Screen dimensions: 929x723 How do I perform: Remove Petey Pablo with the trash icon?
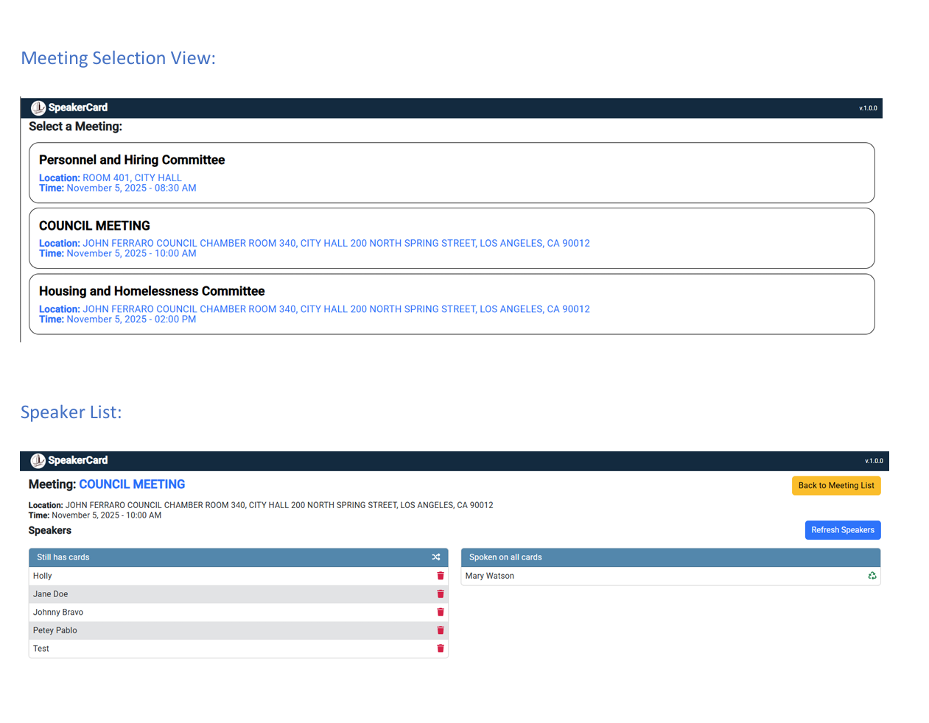(440, 630)
